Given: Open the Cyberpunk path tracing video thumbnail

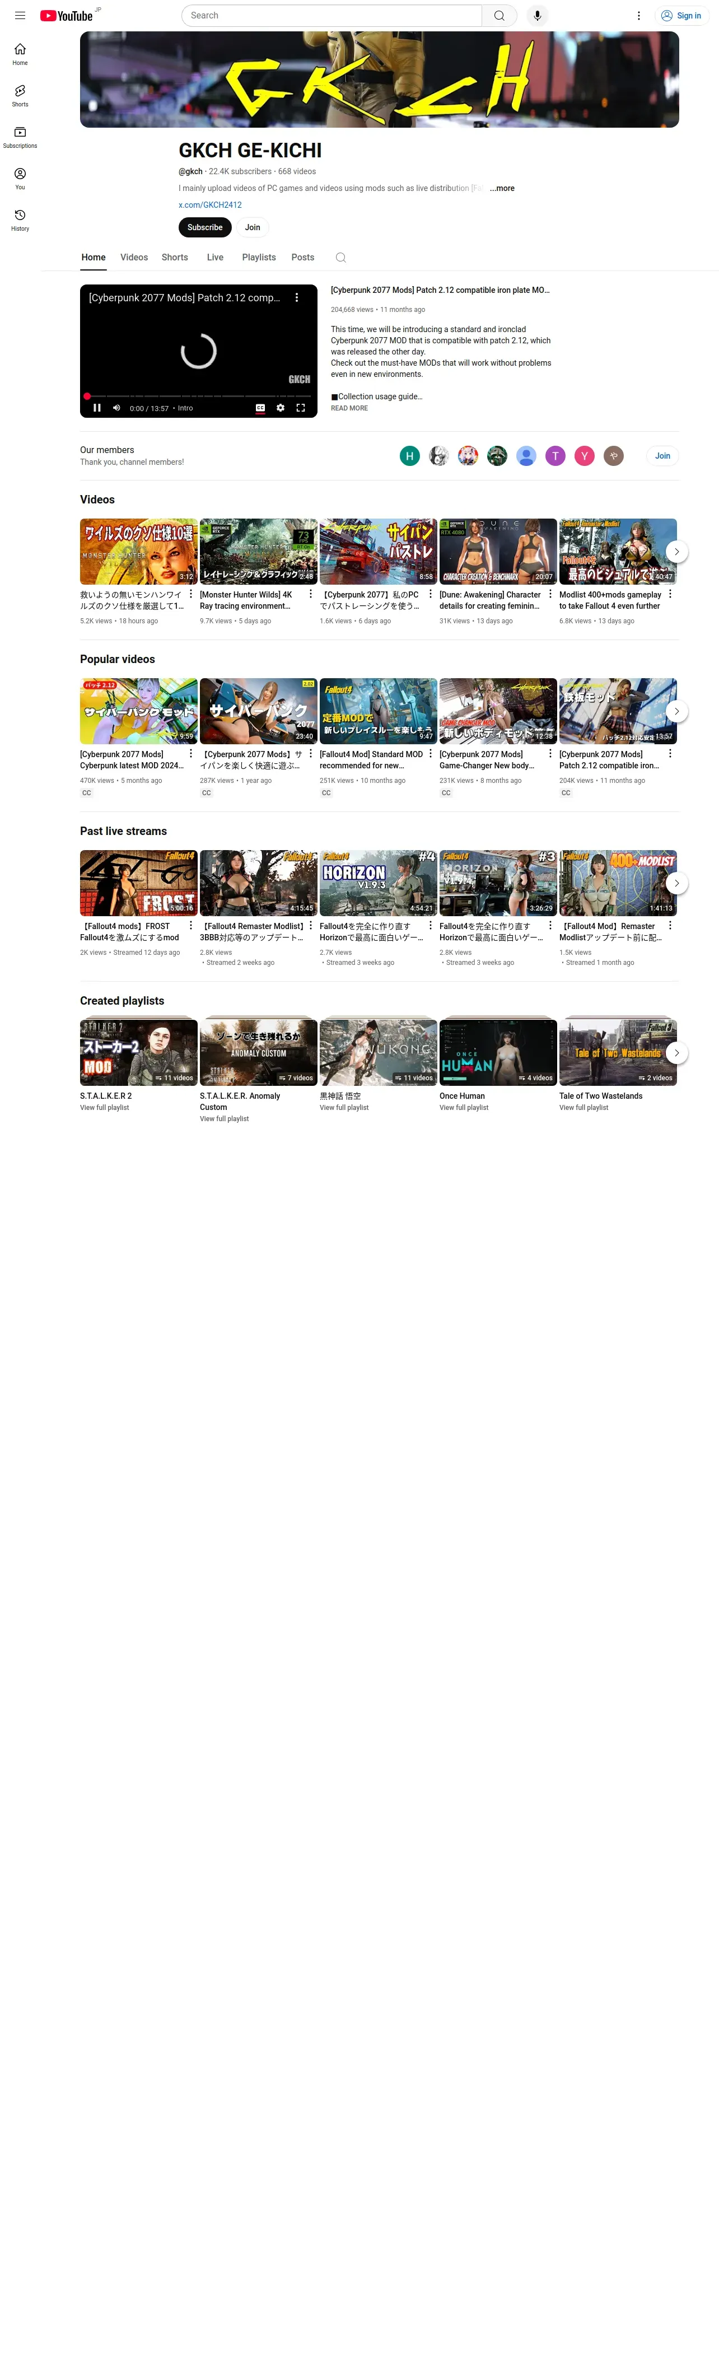Looking at the screenshot, I should click(379, 552).
